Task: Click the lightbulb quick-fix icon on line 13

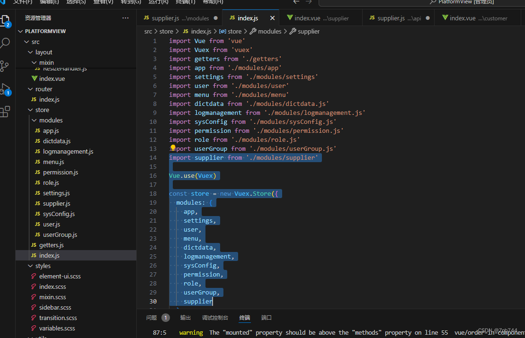Action: point(173,147)
